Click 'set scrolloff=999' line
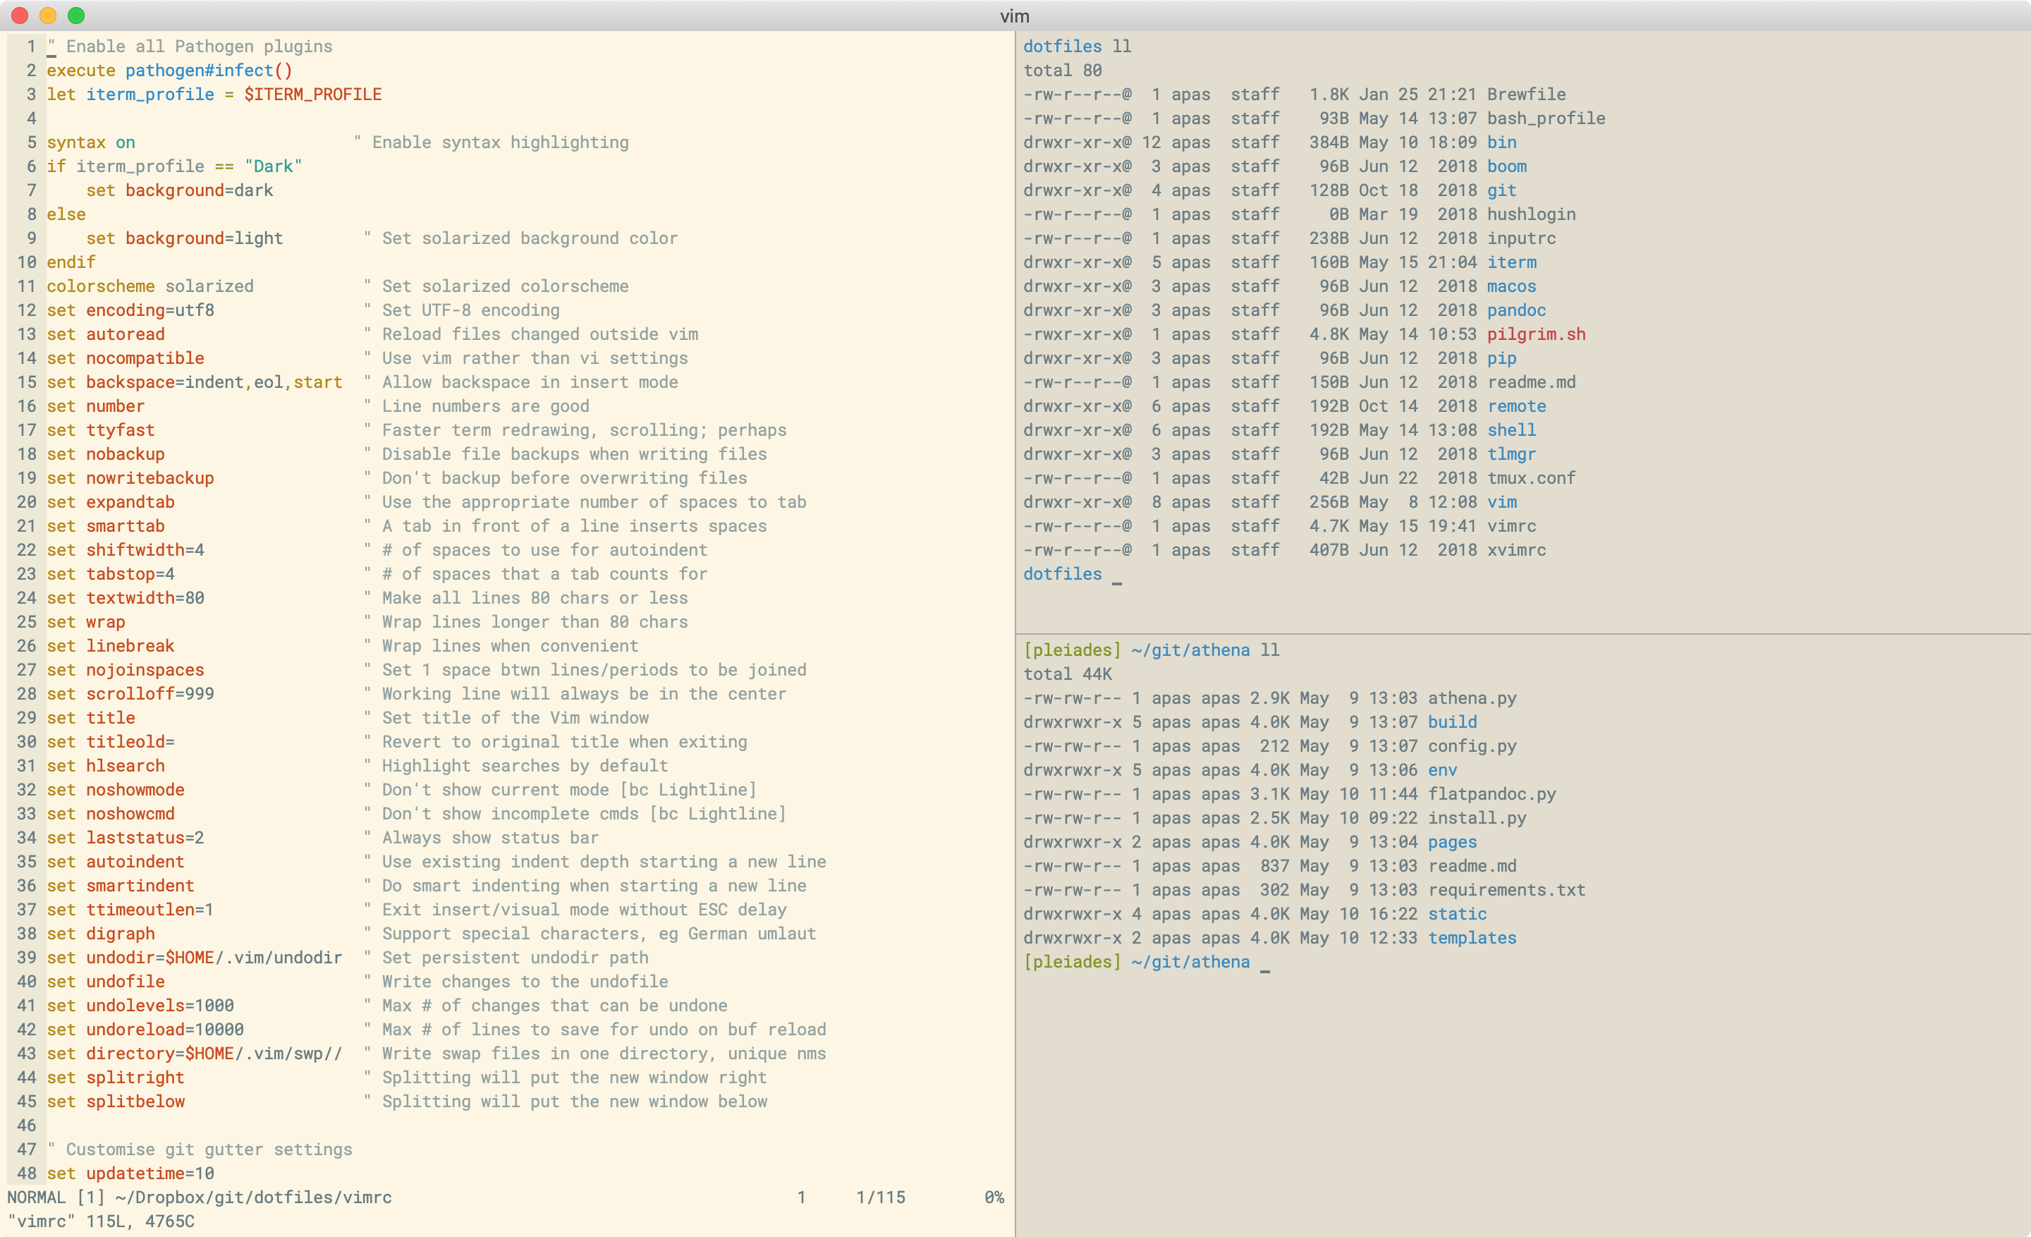Image resolution: width=2031 pixels, height=1237 pixels. 130,694
